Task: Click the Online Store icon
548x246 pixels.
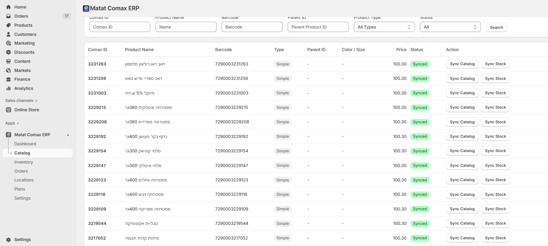Action: 9,110
